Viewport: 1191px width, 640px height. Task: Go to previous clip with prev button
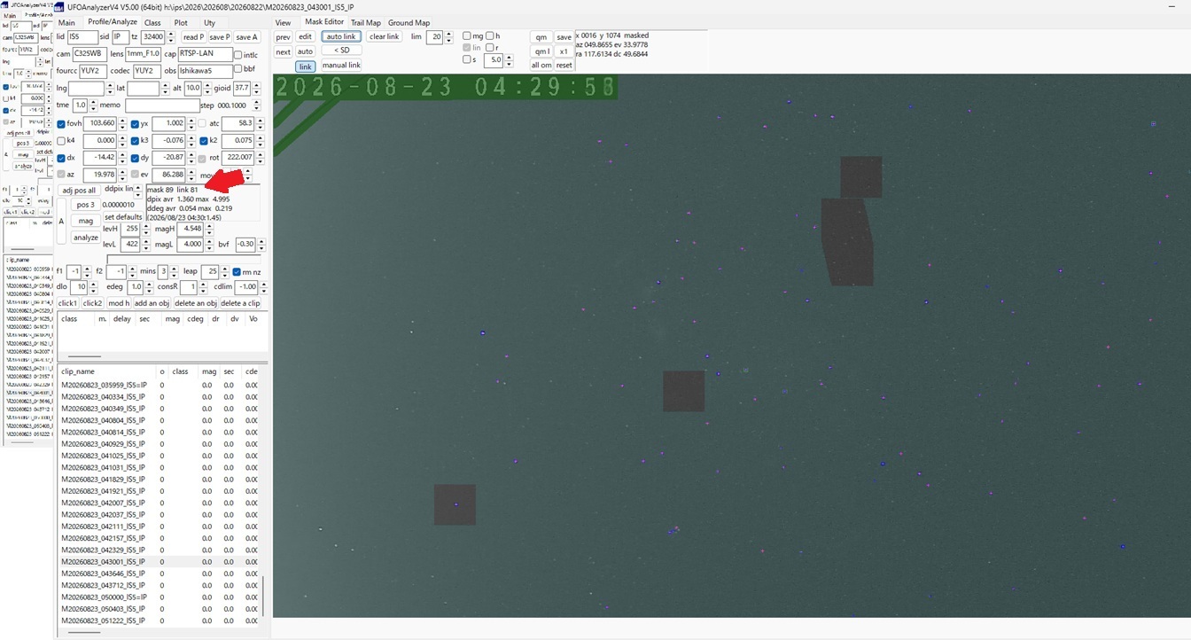(283, 37)
